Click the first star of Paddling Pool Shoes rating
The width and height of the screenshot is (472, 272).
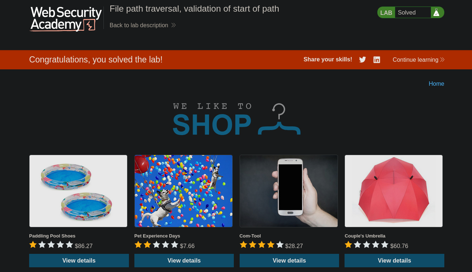click(x=33, y=245)
